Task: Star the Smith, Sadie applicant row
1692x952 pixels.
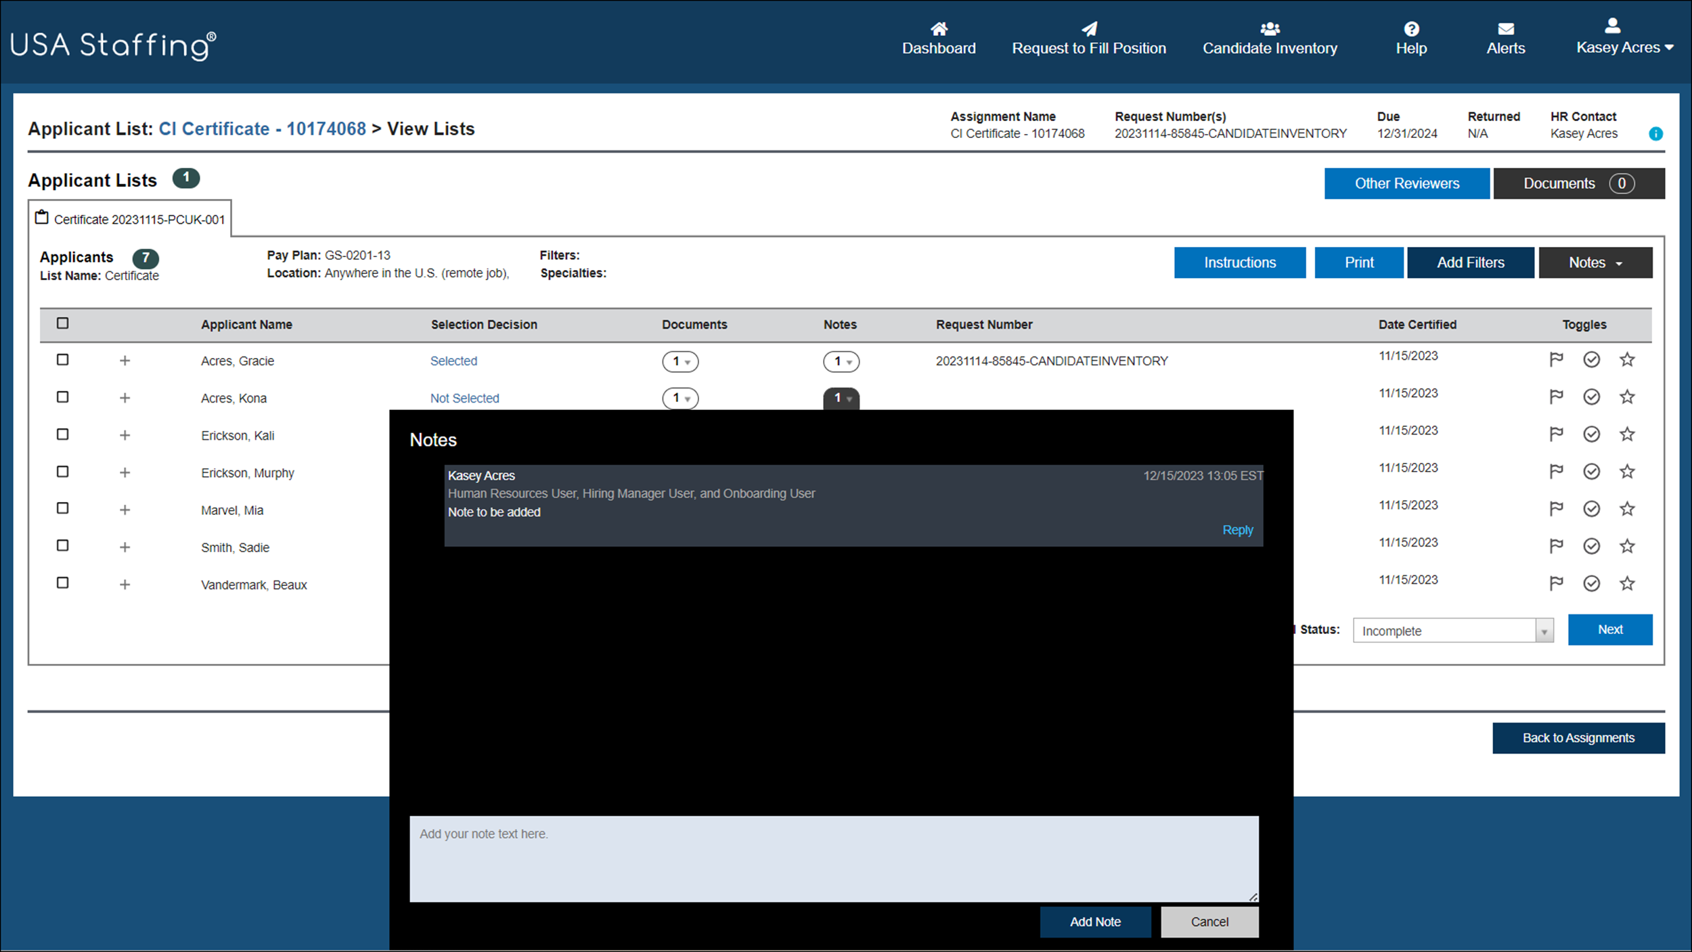Action: point(1627,545)
